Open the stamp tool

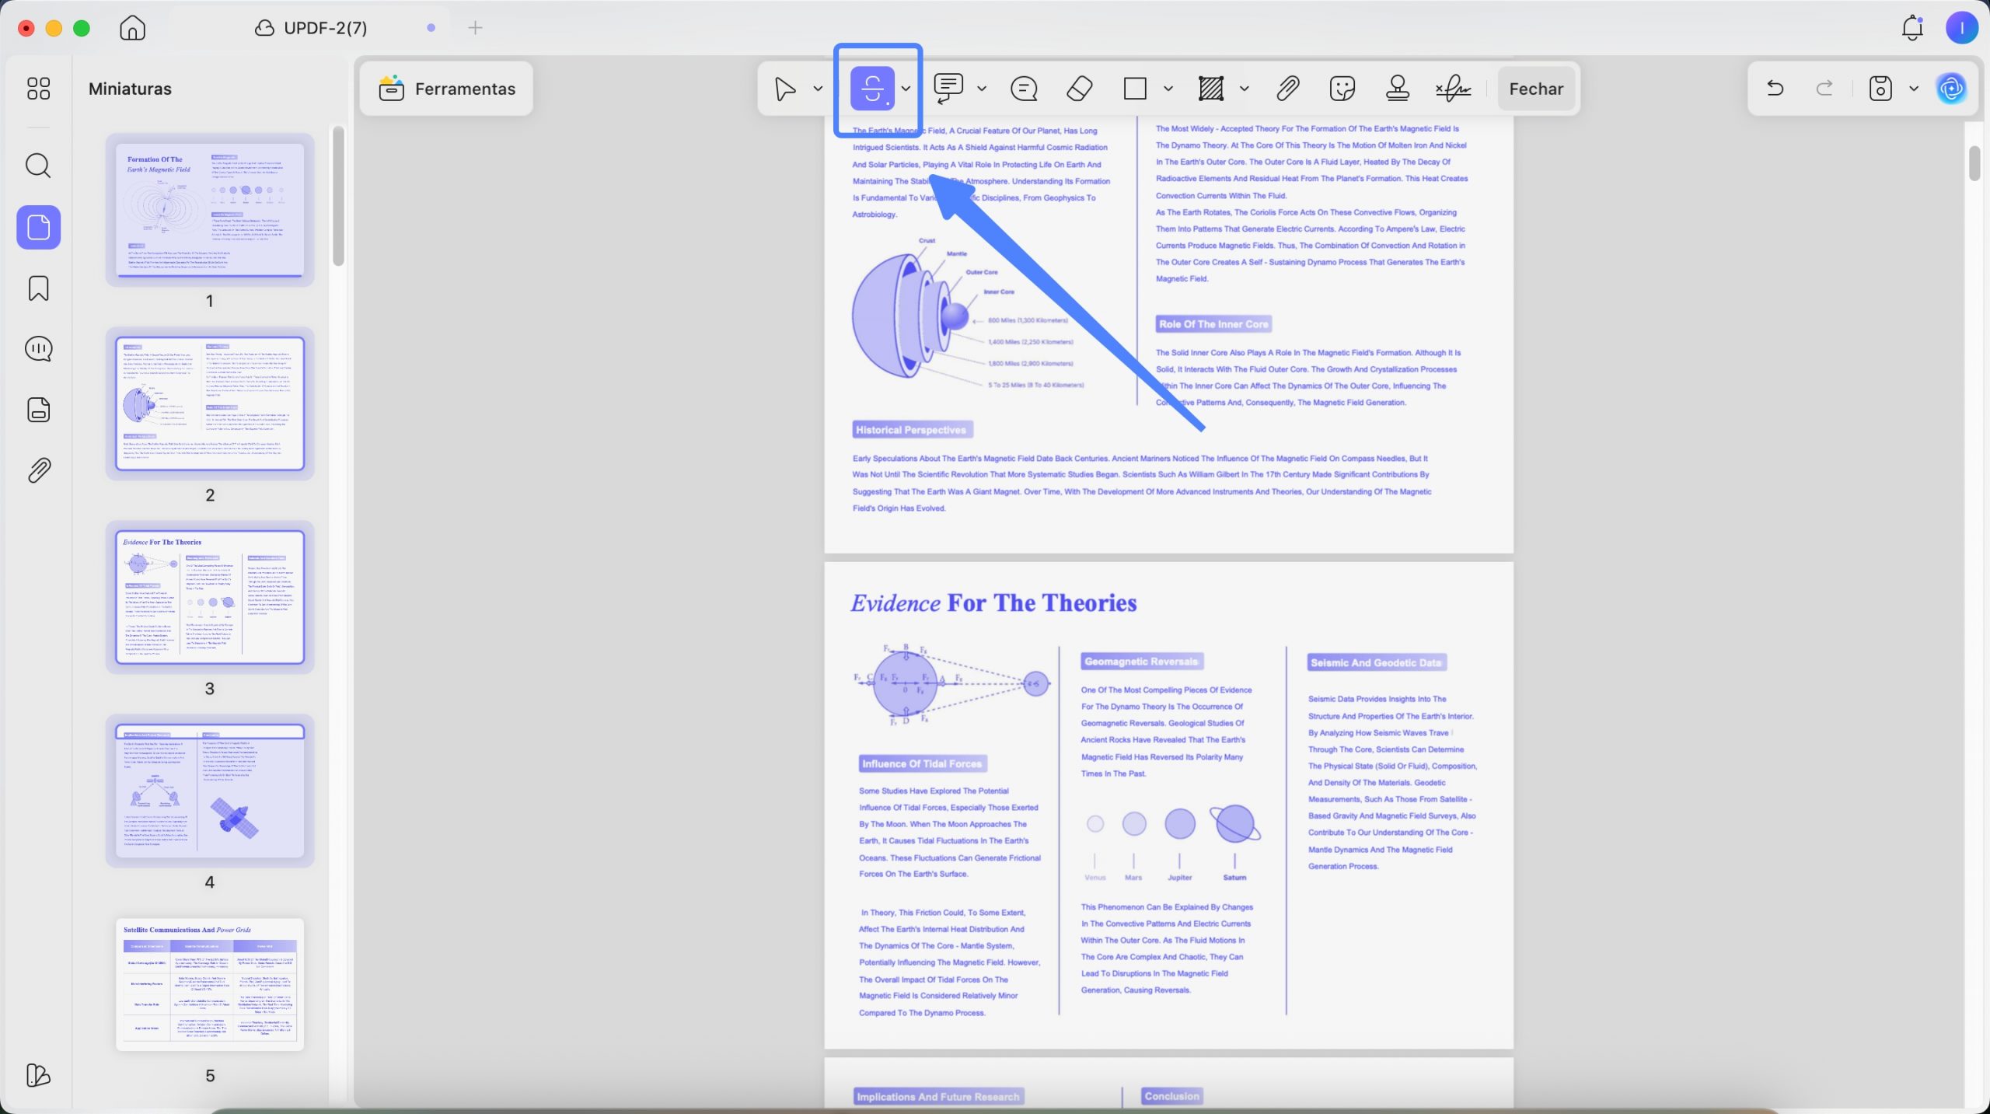(x=1398, y=89)
